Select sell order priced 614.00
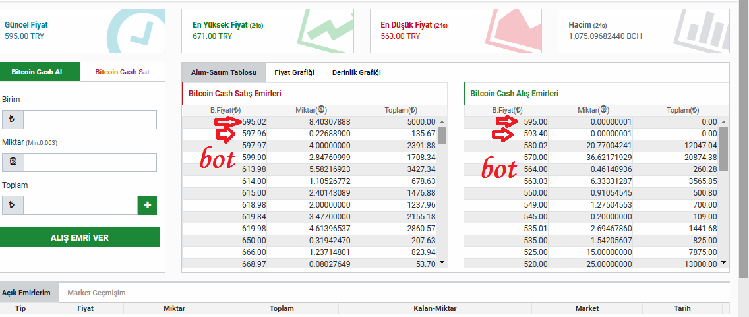 pos(309,181)
